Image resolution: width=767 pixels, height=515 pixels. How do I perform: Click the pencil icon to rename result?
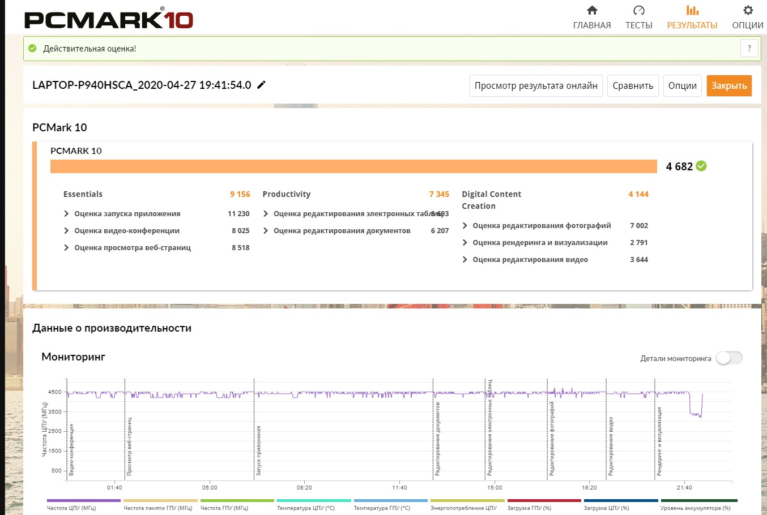261,85
